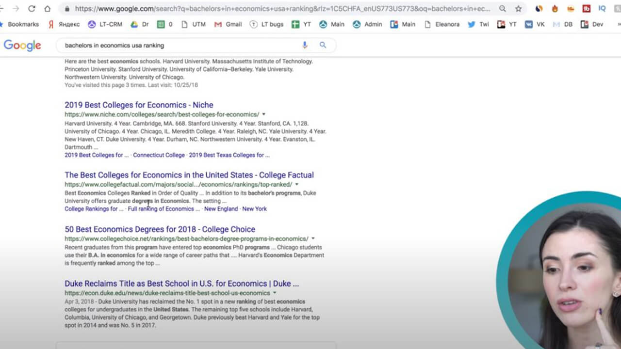
Task: Go forward with the browser forward arrow
Action: pos(16,9)
